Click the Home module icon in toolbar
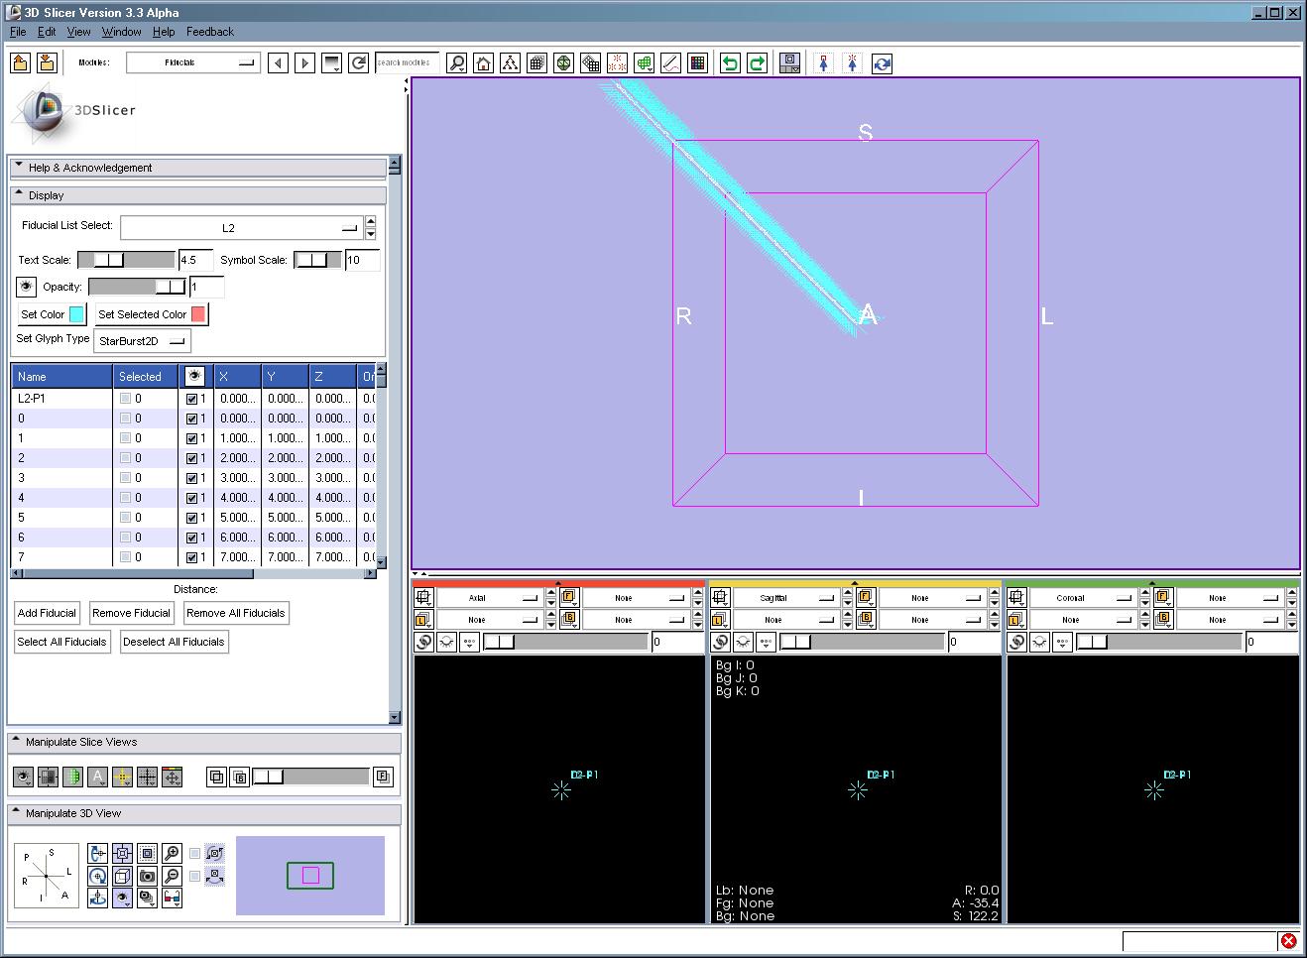 click(483, 63)
